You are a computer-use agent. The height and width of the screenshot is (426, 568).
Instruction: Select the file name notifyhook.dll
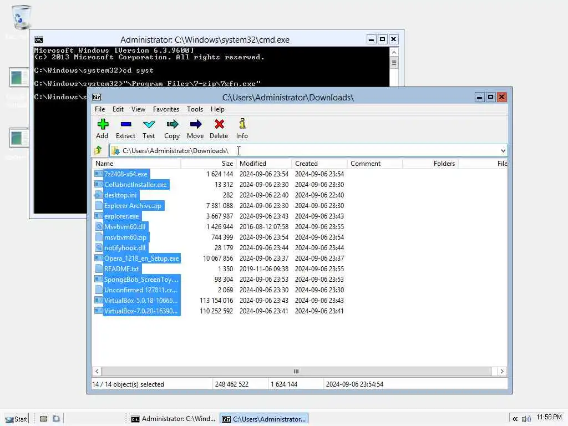(x=125, y=248)
